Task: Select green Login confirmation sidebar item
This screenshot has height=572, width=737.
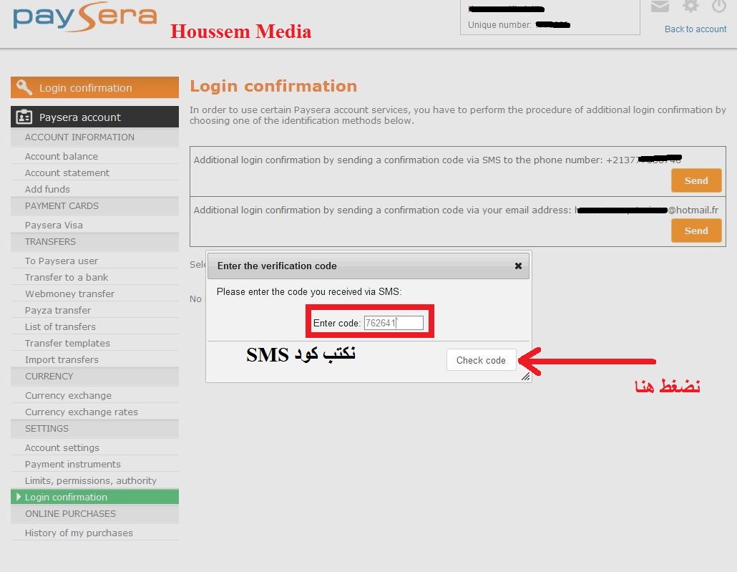Action: [x=94, y=497]
